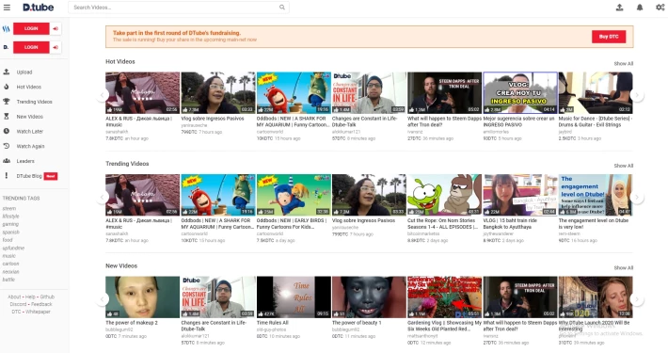Open Watch Again in sidebar
Screen dimensions: 668x353
(30, 146)
